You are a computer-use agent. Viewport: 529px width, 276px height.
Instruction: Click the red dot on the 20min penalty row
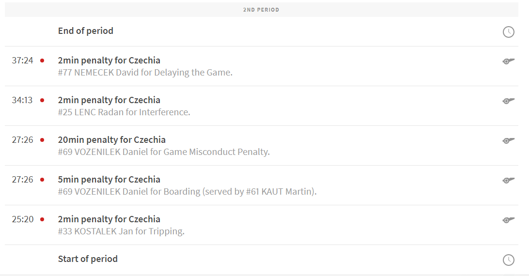tap(42, 140)
